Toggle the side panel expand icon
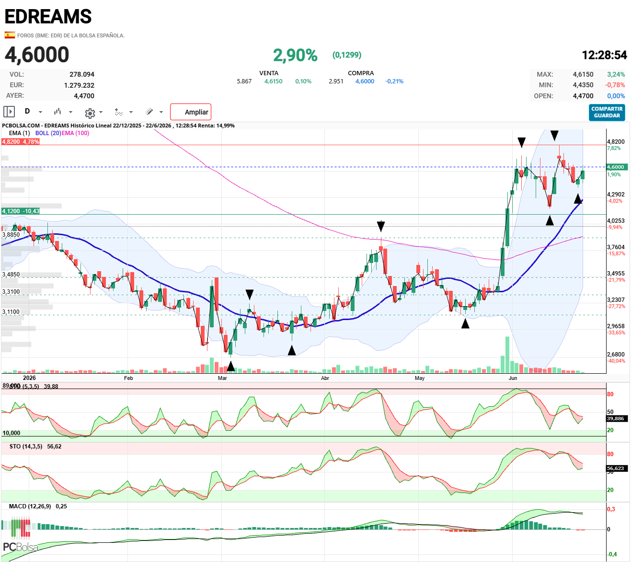Viewport: 631px width, 562px height. [9, 112]
